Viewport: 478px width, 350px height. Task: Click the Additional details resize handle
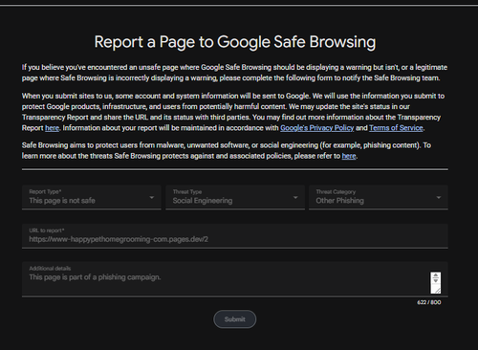pos(438,291)
